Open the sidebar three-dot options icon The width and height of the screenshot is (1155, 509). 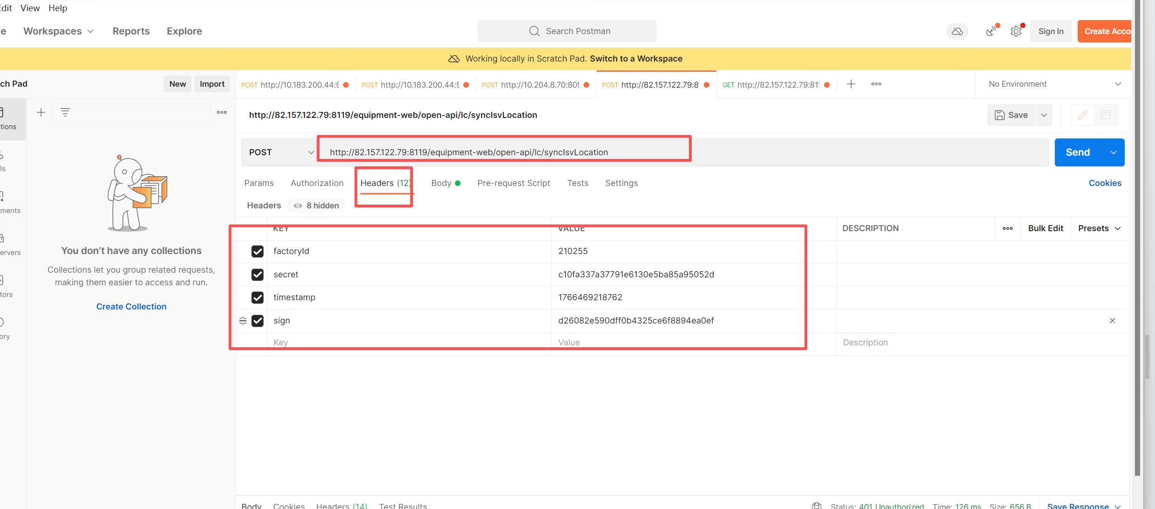coord(222,112)
